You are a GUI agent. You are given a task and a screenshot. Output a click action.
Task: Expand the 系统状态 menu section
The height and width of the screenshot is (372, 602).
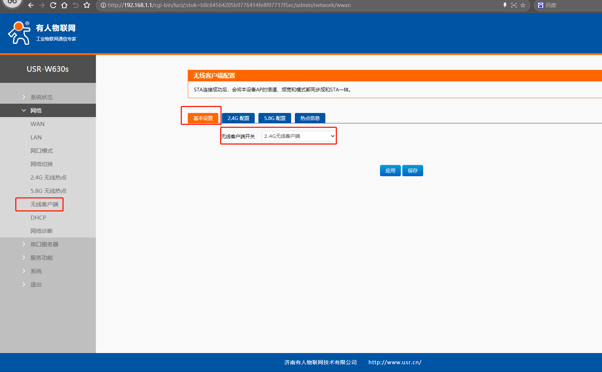41,97
